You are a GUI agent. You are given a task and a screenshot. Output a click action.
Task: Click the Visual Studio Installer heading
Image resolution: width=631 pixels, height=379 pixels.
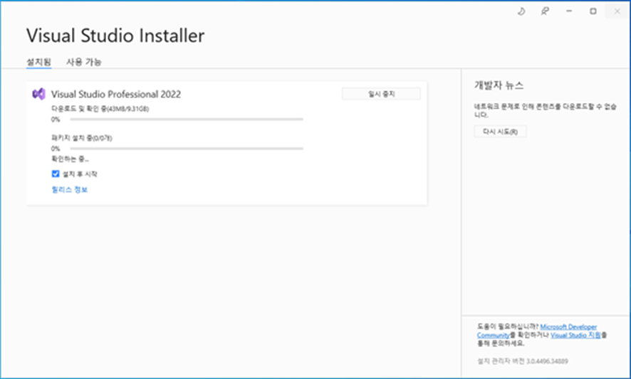click(x=115, y=36)
